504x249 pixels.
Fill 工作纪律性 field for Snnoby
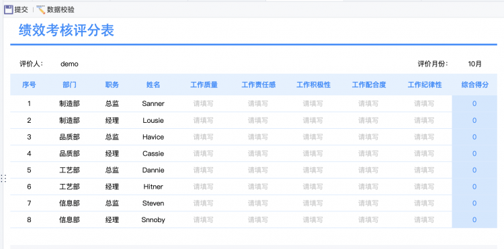(x=424, y=220)
